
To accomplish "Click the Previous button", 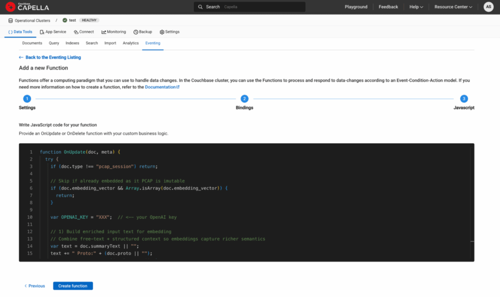I will pos(35,286).
